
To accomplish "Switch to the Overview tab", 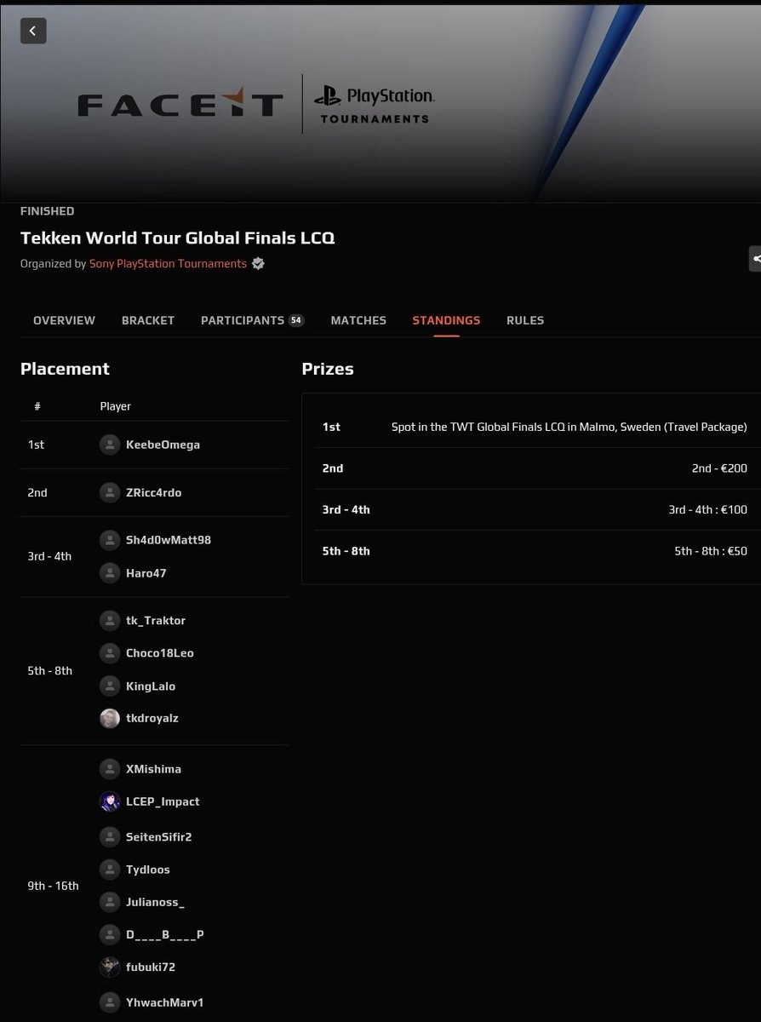I will pyautogui.click(x=64, y=320).
